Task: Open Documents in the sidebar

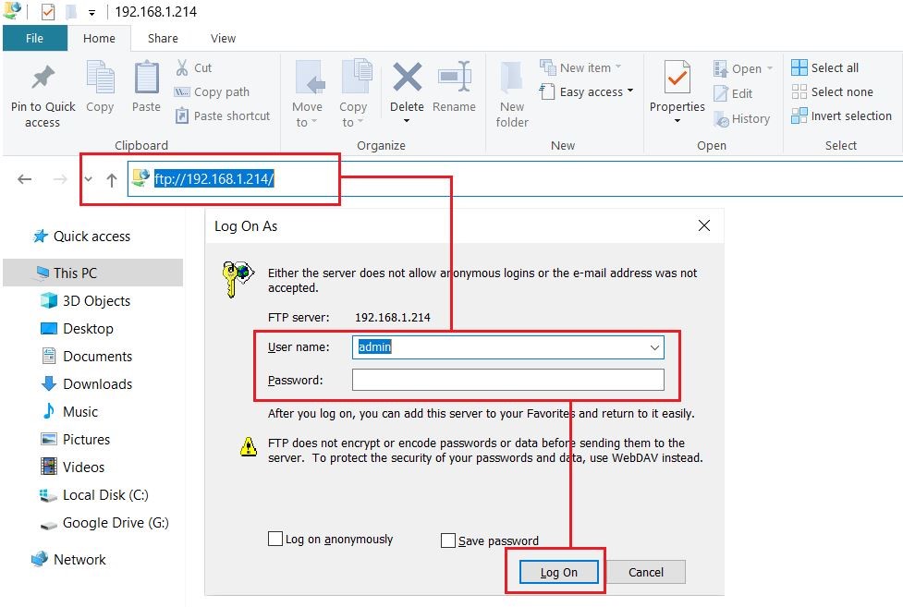Action: coord(87,356)
